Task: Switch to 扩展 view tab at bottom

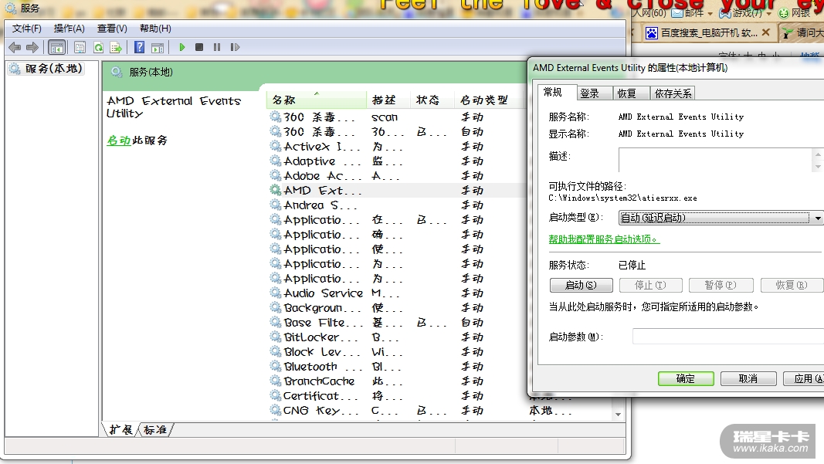Action: coord(120,430)
